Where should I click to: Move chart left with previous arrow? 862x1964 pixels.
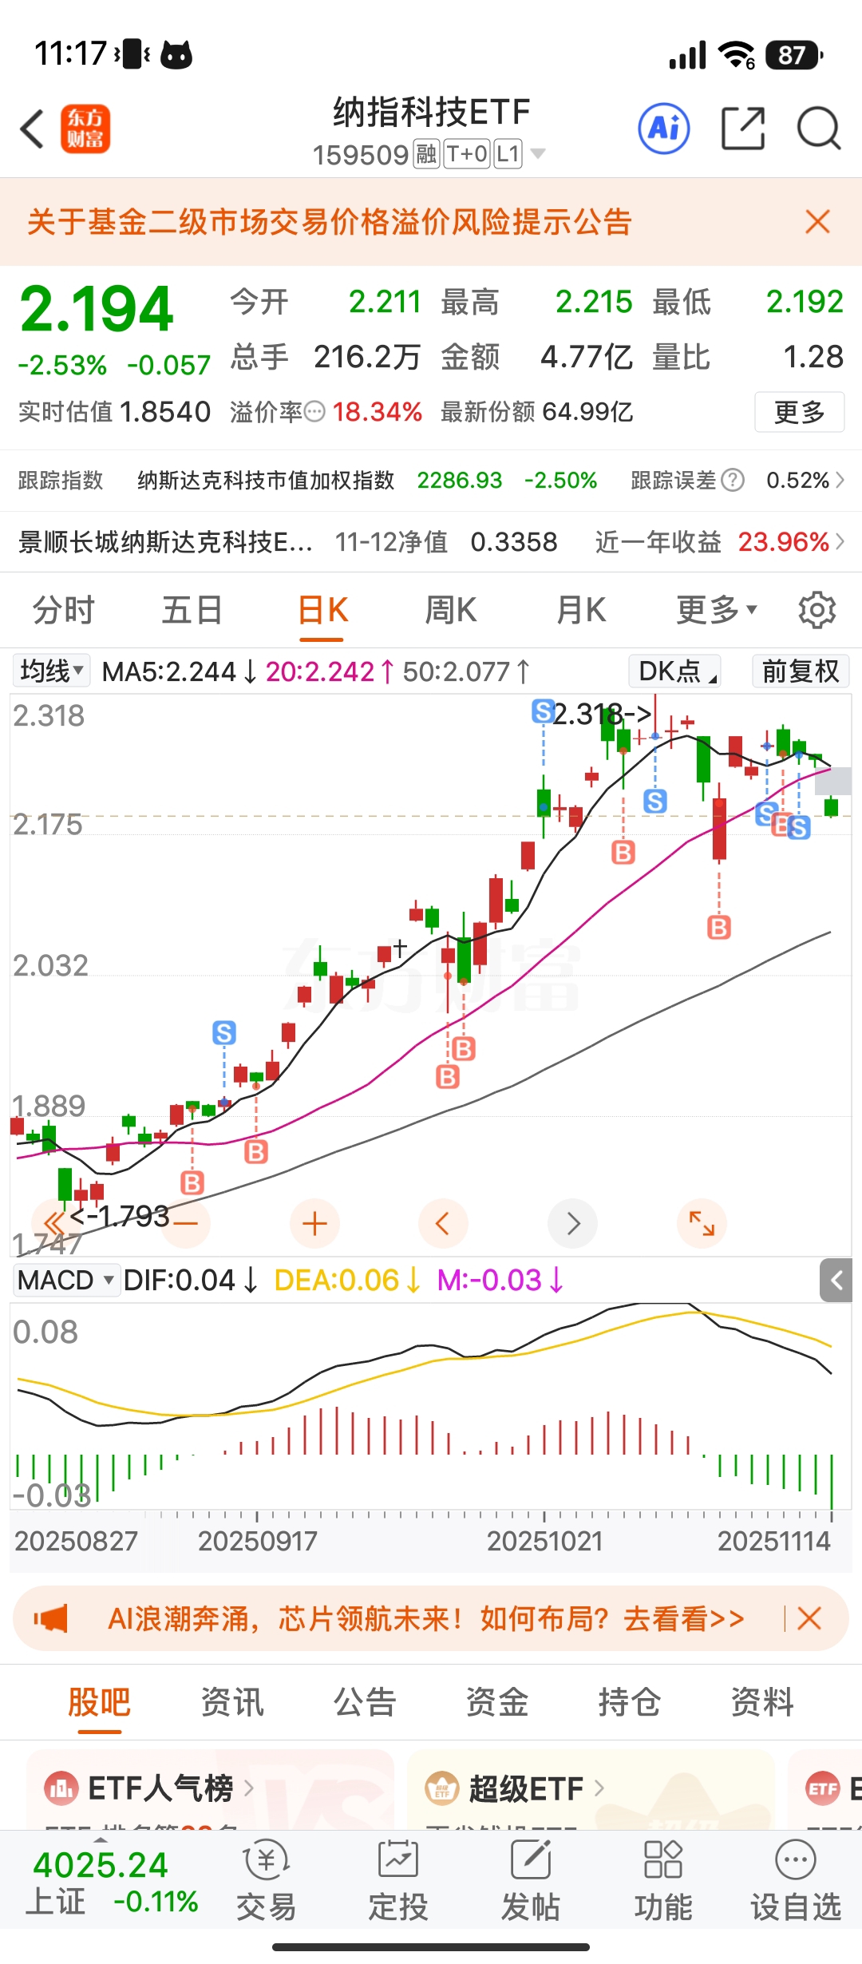coord(443,1223)
